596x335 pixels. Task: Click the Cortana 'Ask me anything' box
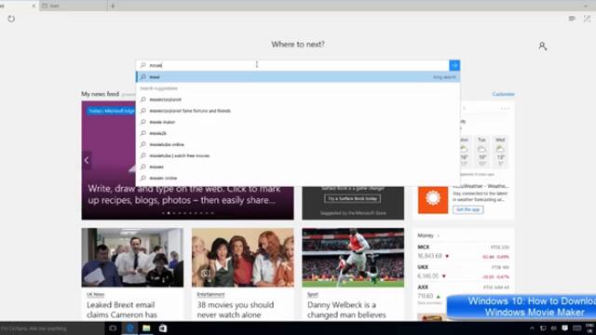[x=52, y=328]
